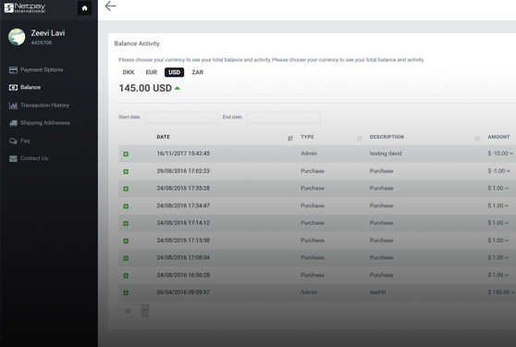Expand row dated 24/08/2016 17:08:34
Viewport: 516px width, 347px height.
[126, 258]
